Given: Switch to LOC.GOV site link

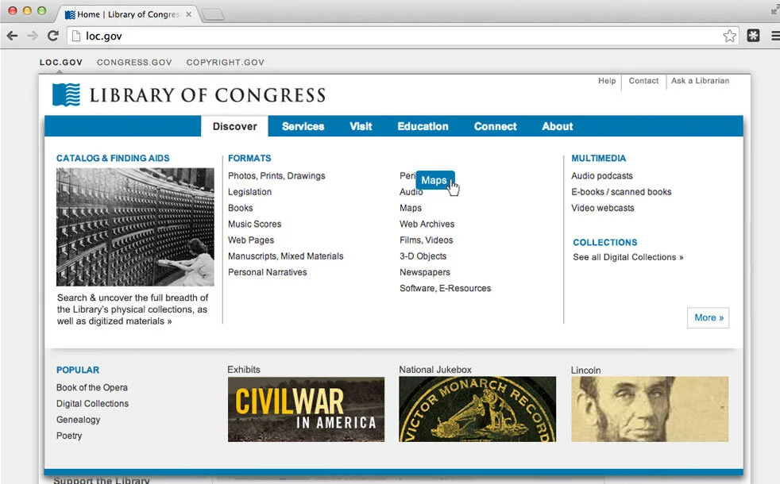Looking at the screenshot, I should 60,62.
